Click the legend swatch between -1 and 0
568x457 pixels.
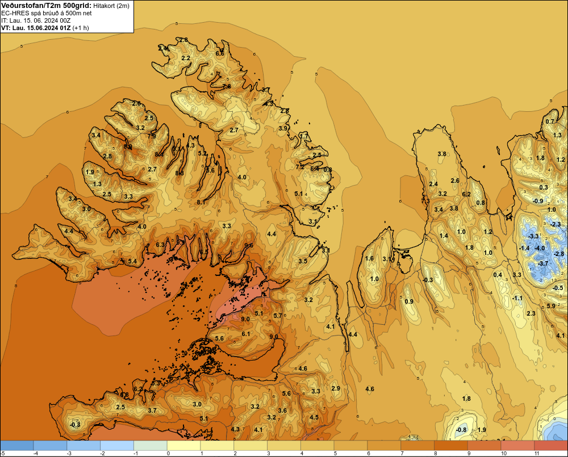click(x=151, y=446)
